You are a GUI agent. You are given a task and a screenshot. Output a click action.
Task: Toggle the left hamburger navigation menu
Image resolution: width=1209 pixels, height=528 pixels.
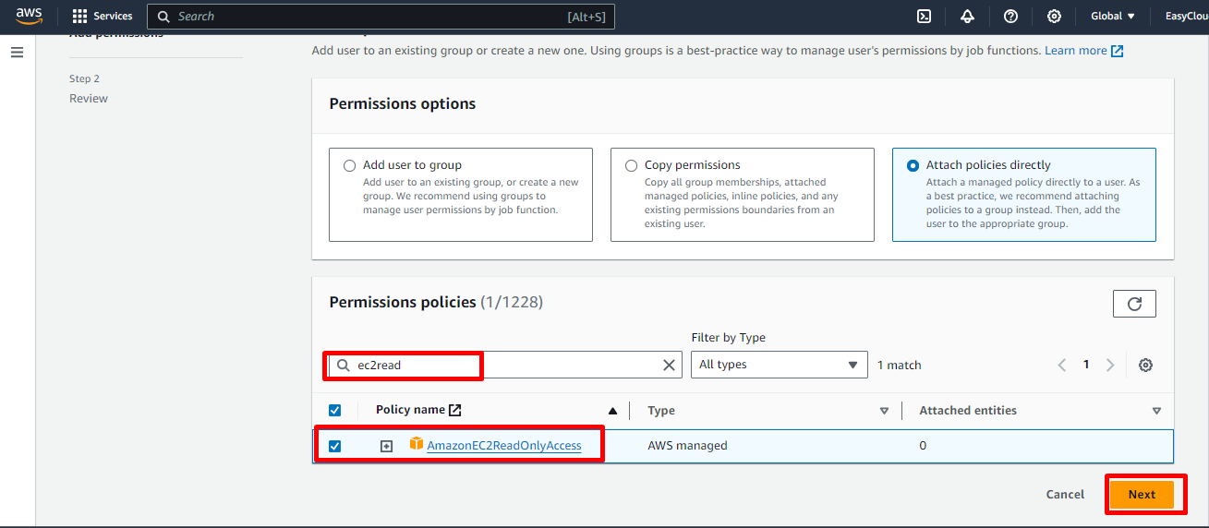click(x=17, y=53)
